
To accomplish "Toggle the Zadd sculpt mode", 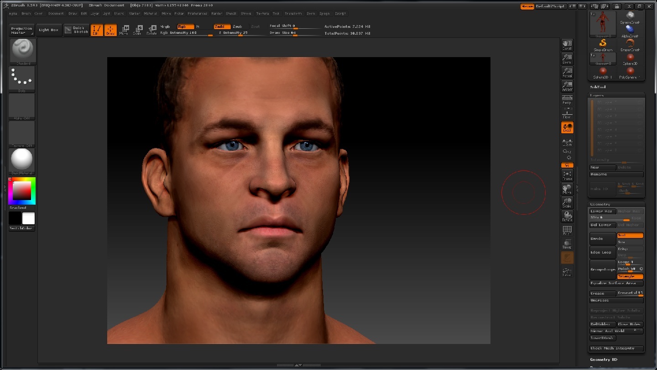I will (222, 26).
